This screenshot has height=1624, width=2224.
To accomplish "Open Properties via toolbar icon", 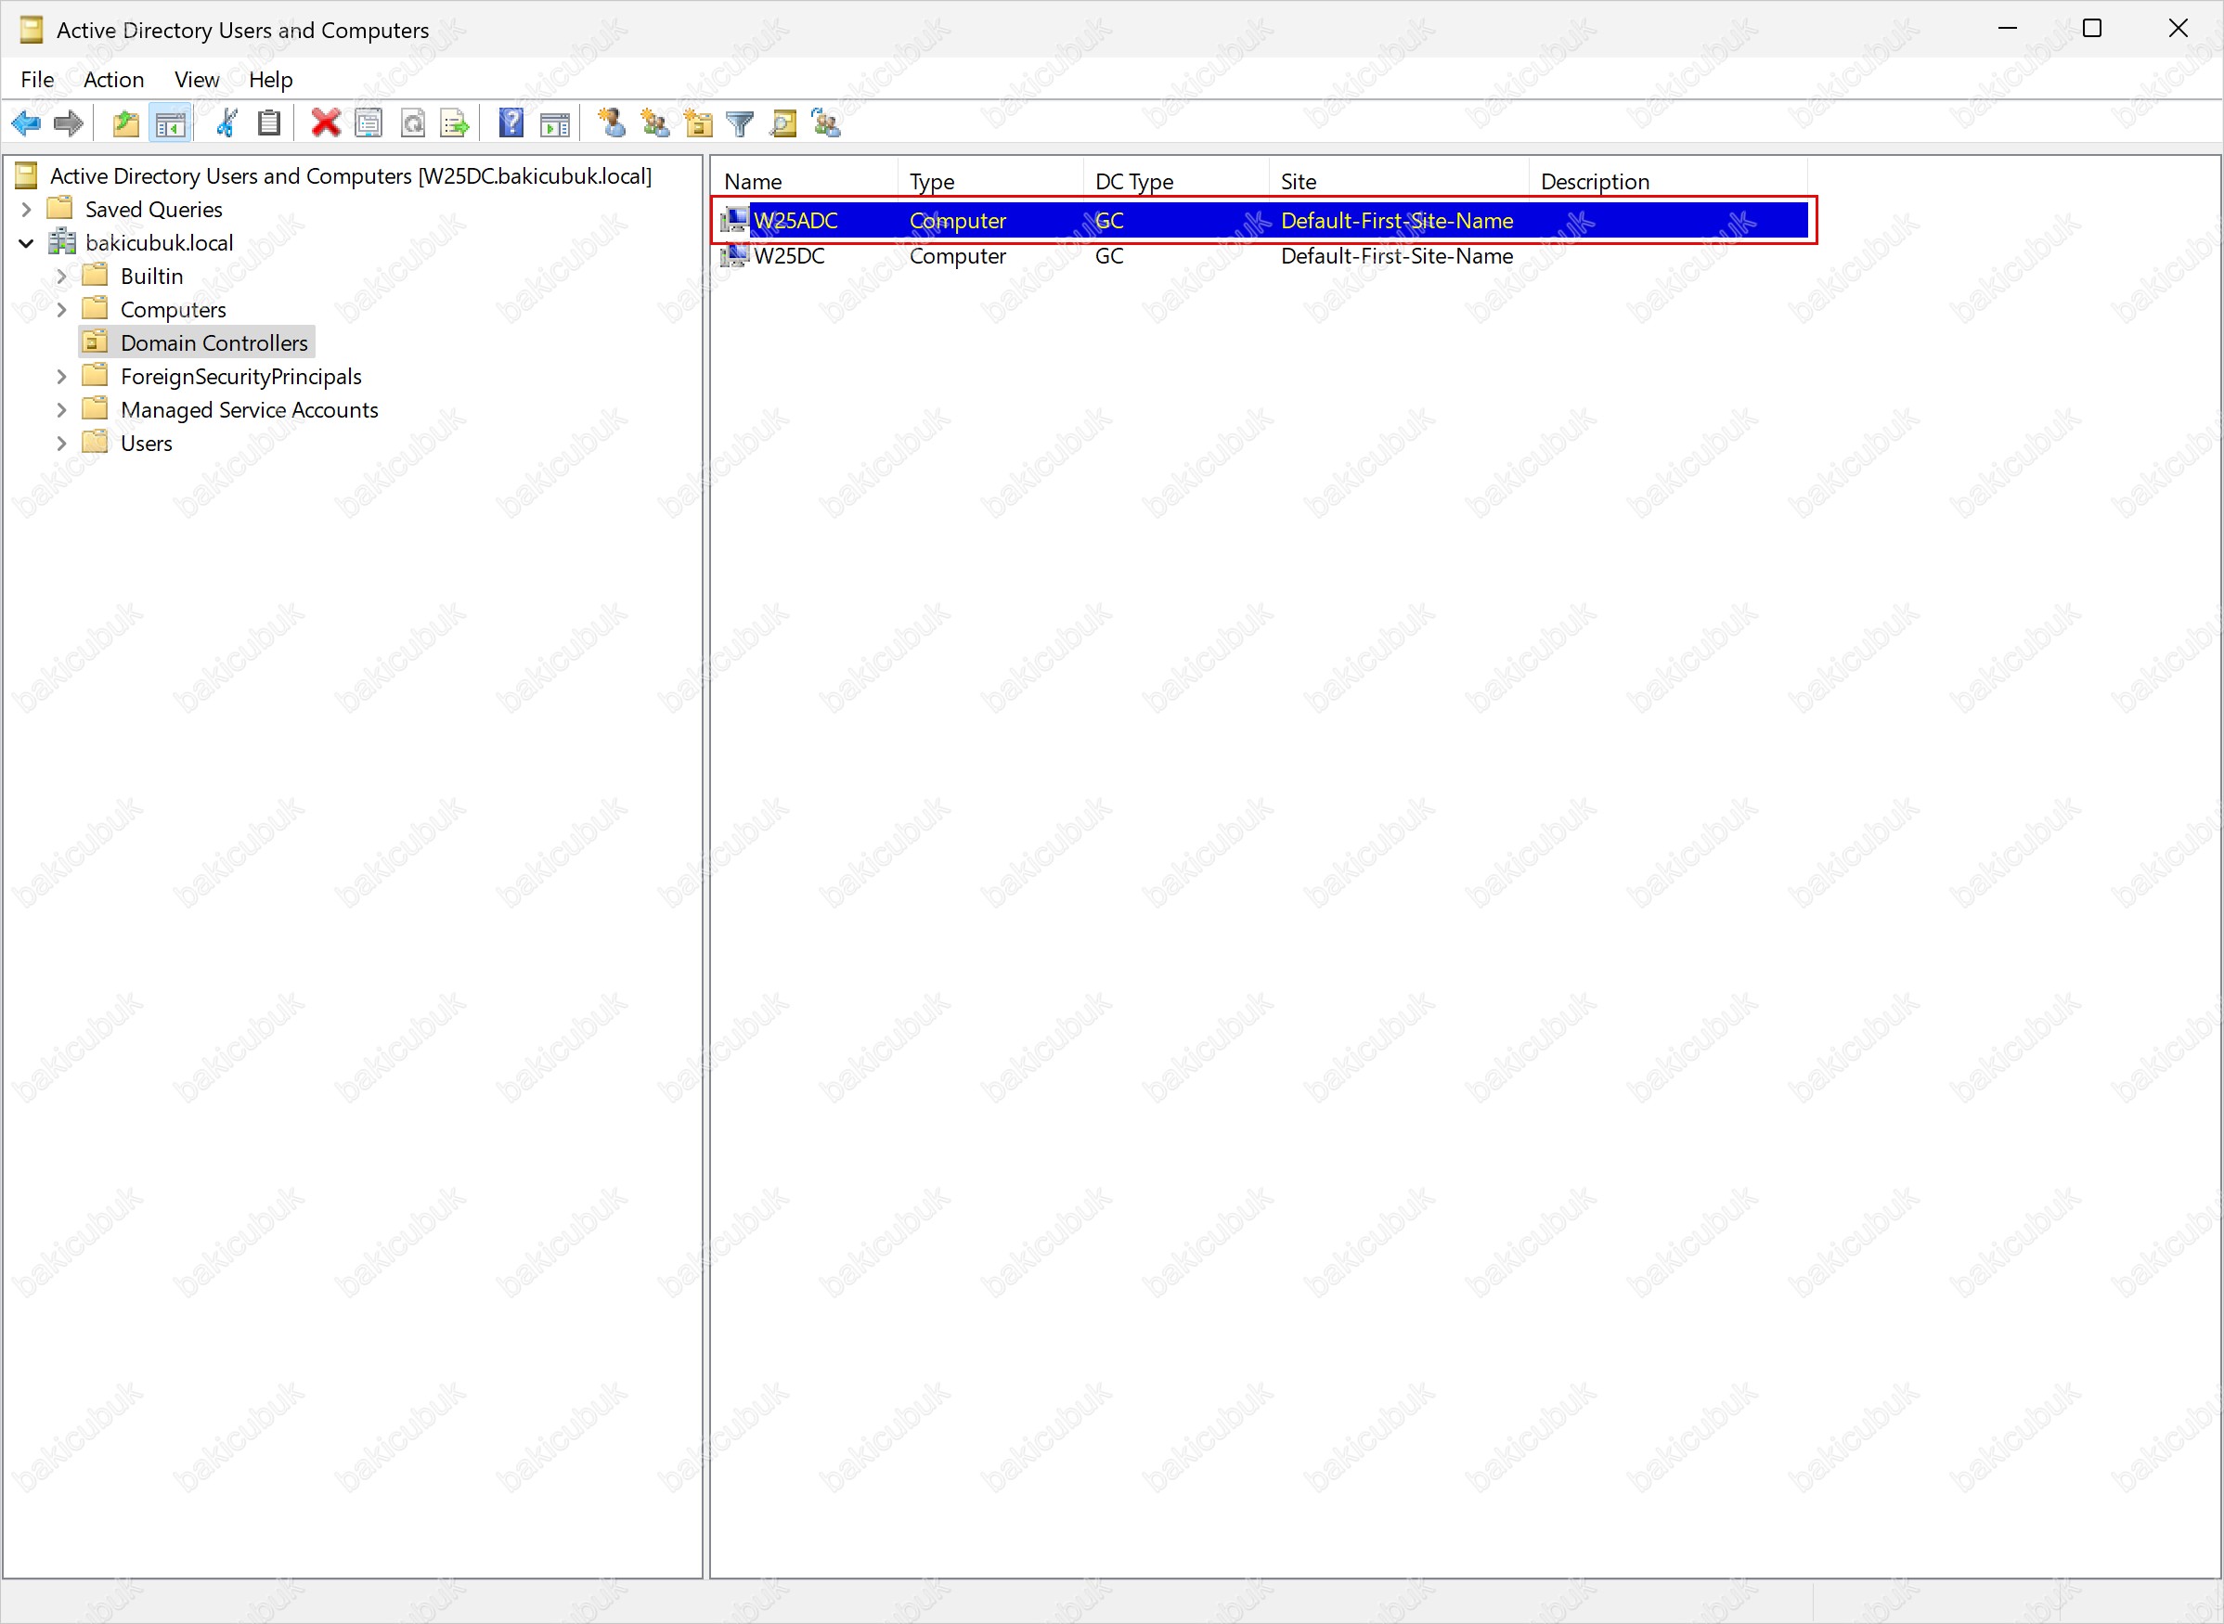I will point(369,123).
